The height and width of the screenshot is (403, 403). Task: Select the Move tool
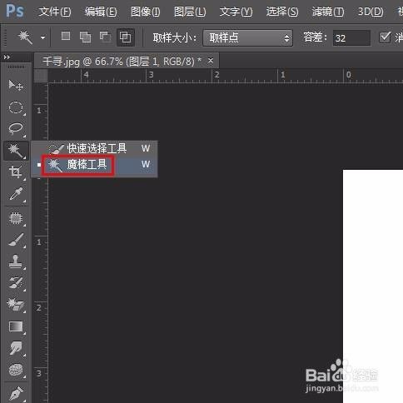pos(16,85)
